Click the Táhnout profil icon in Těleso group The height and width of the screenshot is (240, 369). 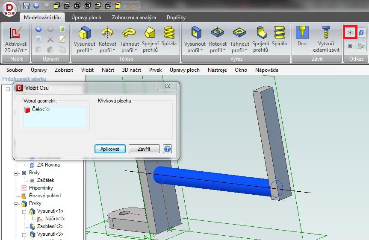[x=129, y=33]
